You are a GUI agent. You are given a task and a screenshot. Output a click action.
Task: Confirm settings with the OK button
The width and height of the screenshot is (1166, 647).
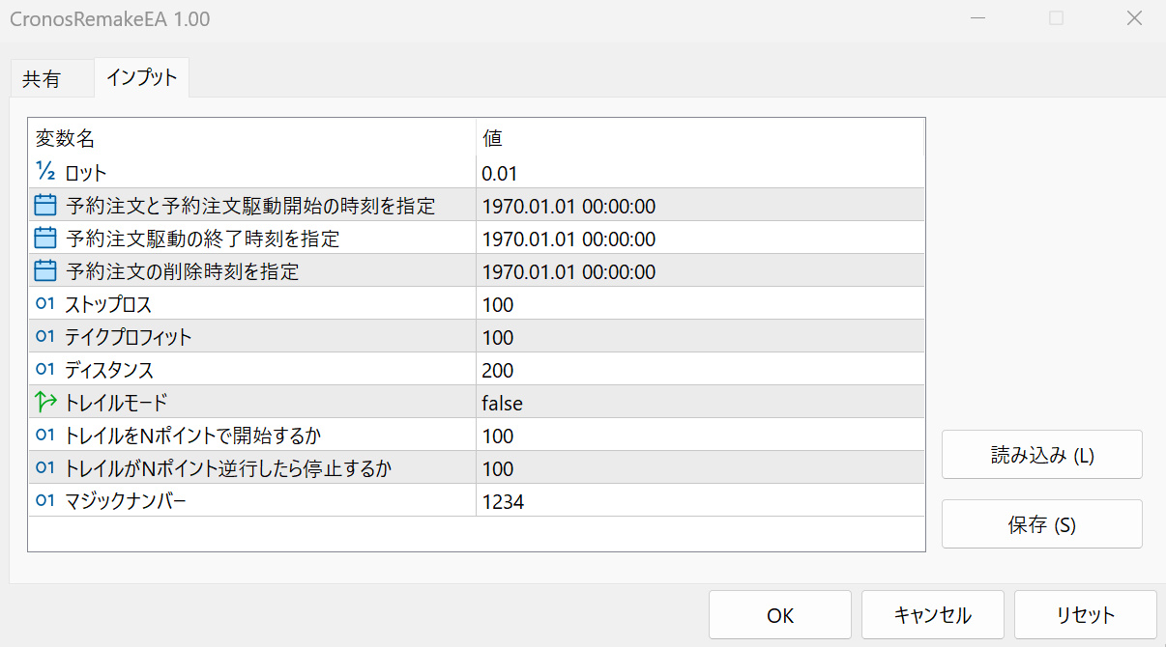(779, 615)
